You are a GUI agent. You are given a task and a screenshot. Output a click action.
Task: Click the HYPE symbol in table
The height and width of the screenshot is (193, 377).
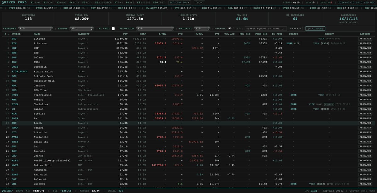pyautogui.click(x=15, y=95)
